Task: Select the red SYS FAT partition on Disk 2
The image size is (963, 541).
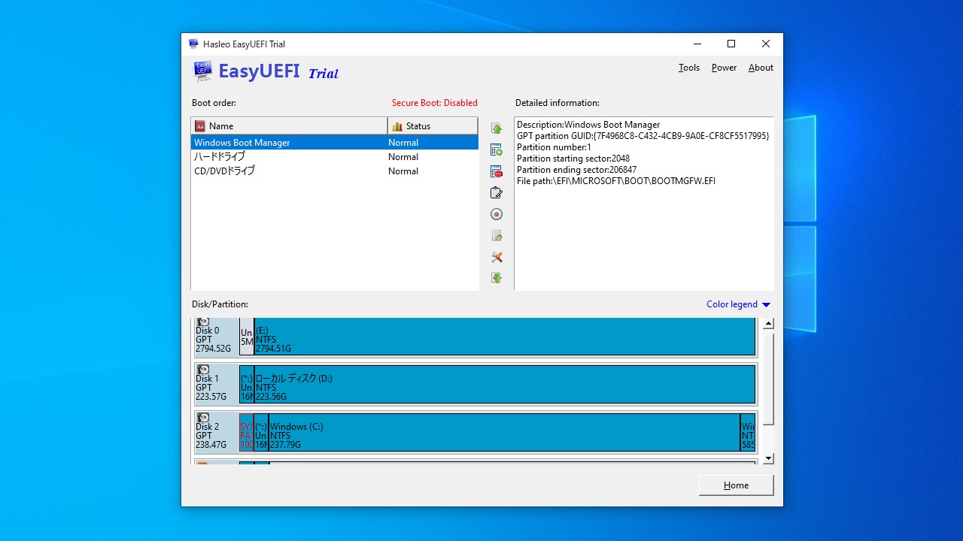Action: (x=247, y=432)
